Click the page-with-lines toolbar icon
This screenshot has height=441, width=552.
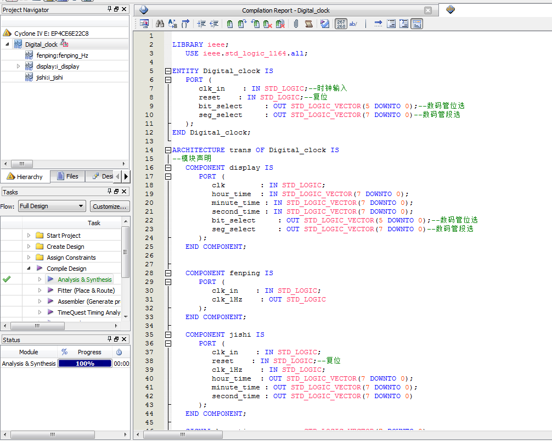404,24
